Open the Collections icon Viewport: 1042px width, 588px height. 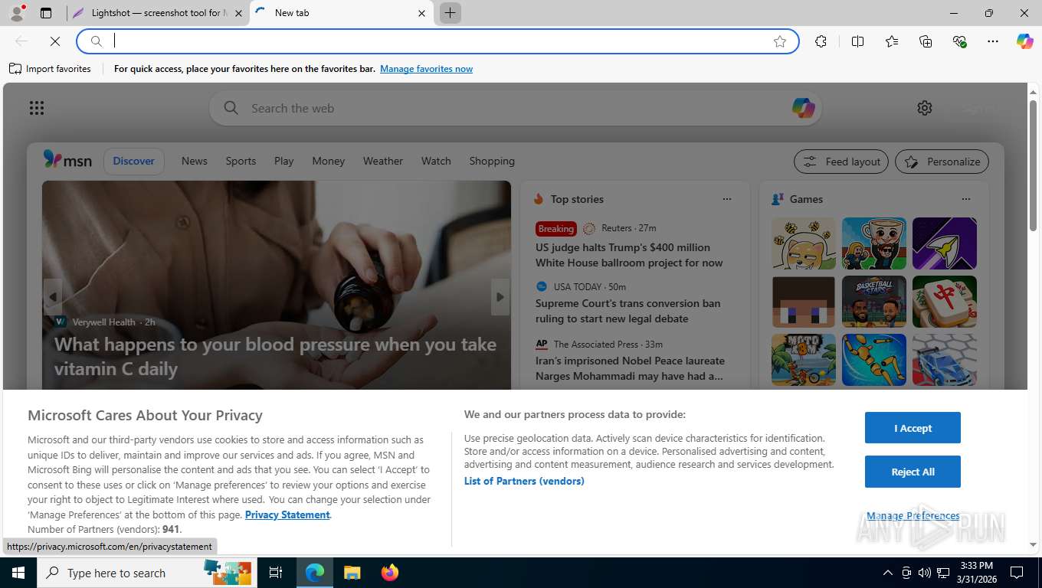click(x=926, y=41)
